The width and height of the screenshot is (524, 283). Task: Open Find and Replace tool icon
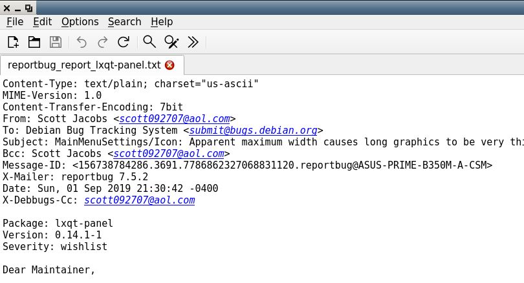coord(171,42)
